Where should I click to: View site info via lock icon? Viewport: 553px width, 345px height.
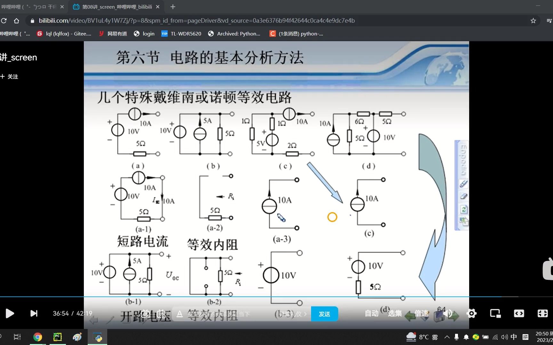pos(32,21)
